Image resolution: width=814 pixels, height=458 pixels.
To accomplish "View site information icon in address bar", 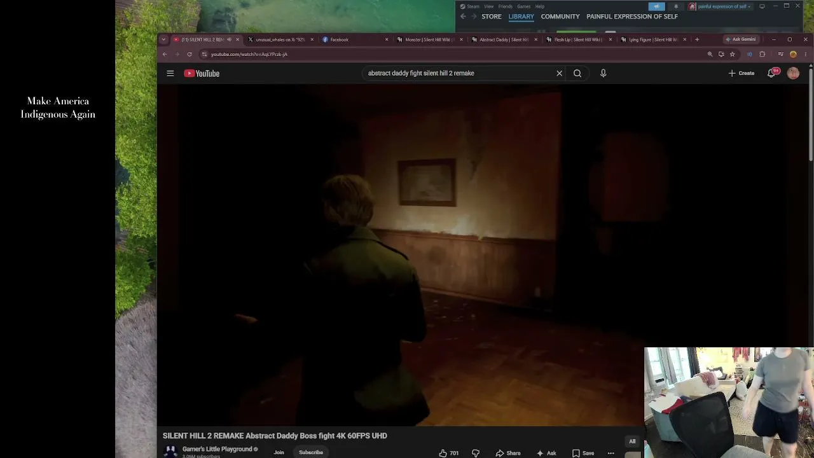I will 204,54.
